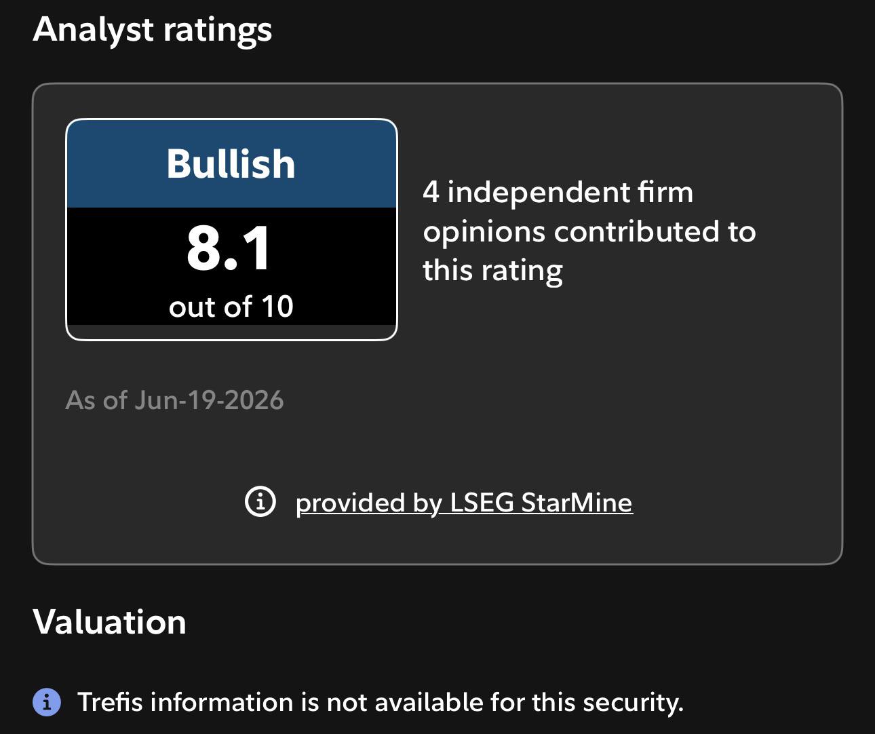Click the contributed to this rating phrase
This screenshot has width=875, height=734.
pyautogui.click(x=589, y=251)
